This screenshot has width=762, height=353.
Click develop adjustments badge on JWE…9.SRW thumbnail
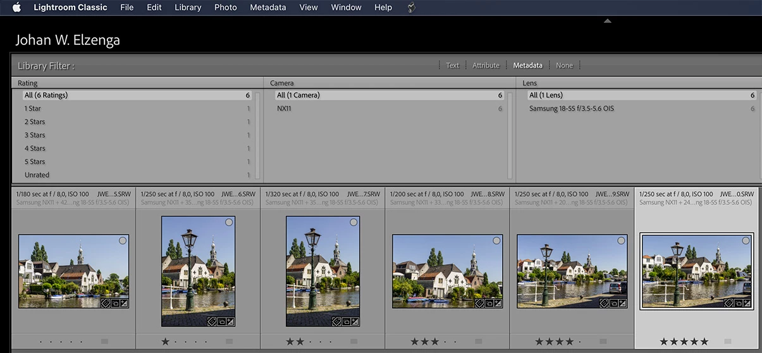pos(622,303)
